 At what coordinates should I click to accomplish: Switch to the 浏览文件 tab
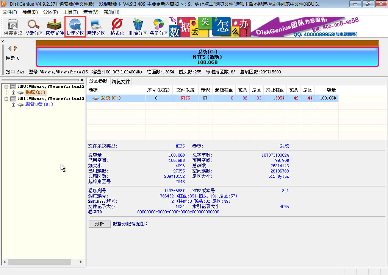pyautogui.click(x=121, y=81)
